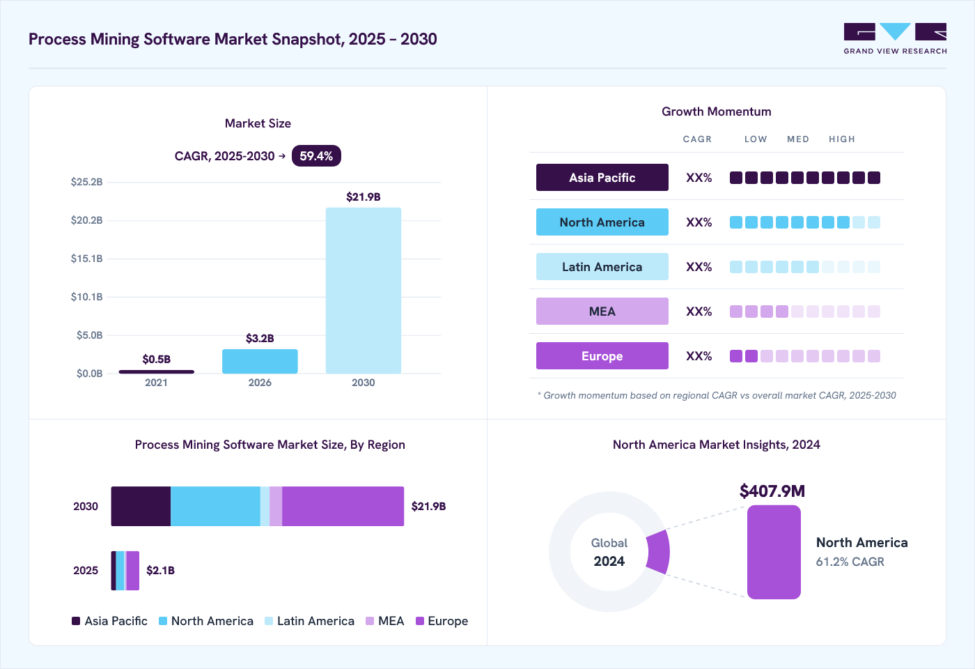The width and height of the screenshot is (975, 669).
Task: Click the purple donut chart slice
Action: [x=658, y=551]
